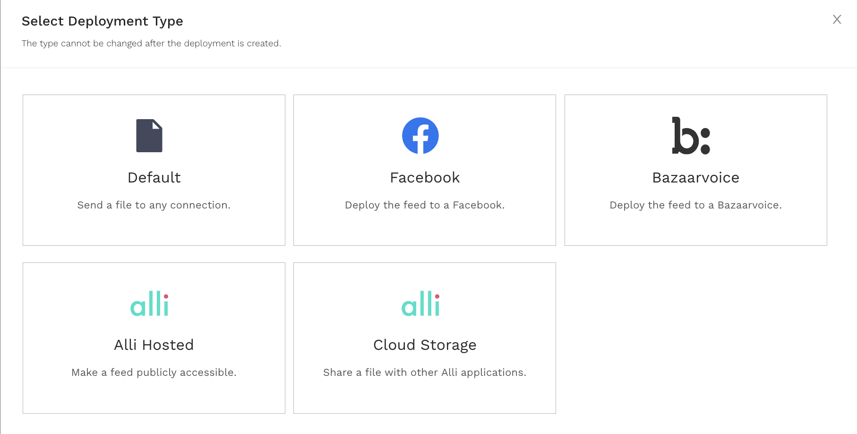
Task: Click the Bazaarvoice logo icon
Action: 691,136
